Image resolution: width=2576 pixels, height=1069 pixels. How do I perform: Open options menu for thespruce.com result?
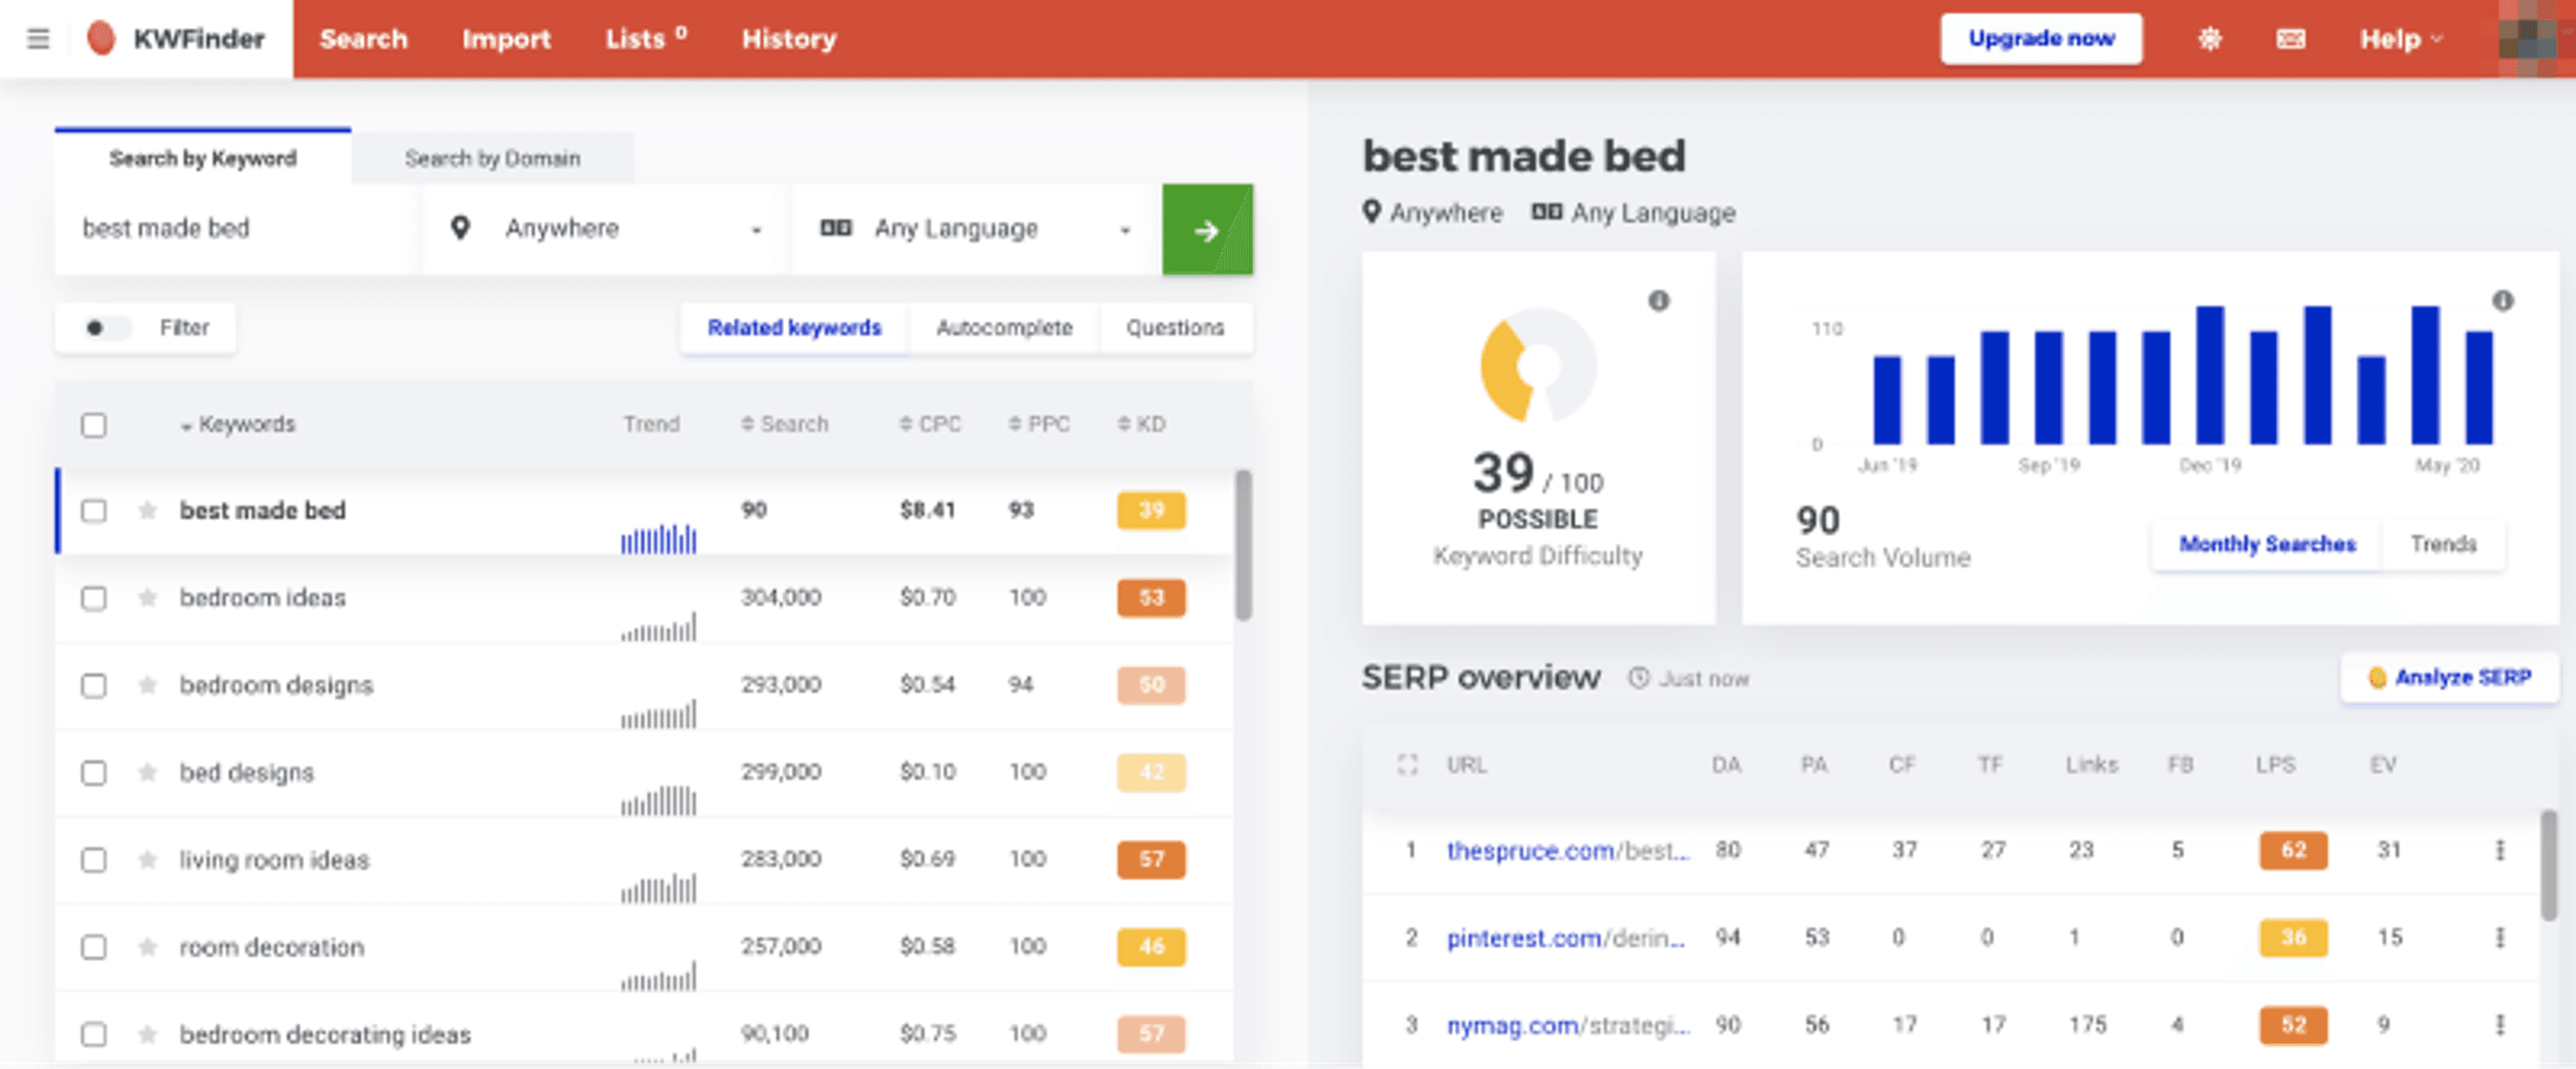point(2500,850)
